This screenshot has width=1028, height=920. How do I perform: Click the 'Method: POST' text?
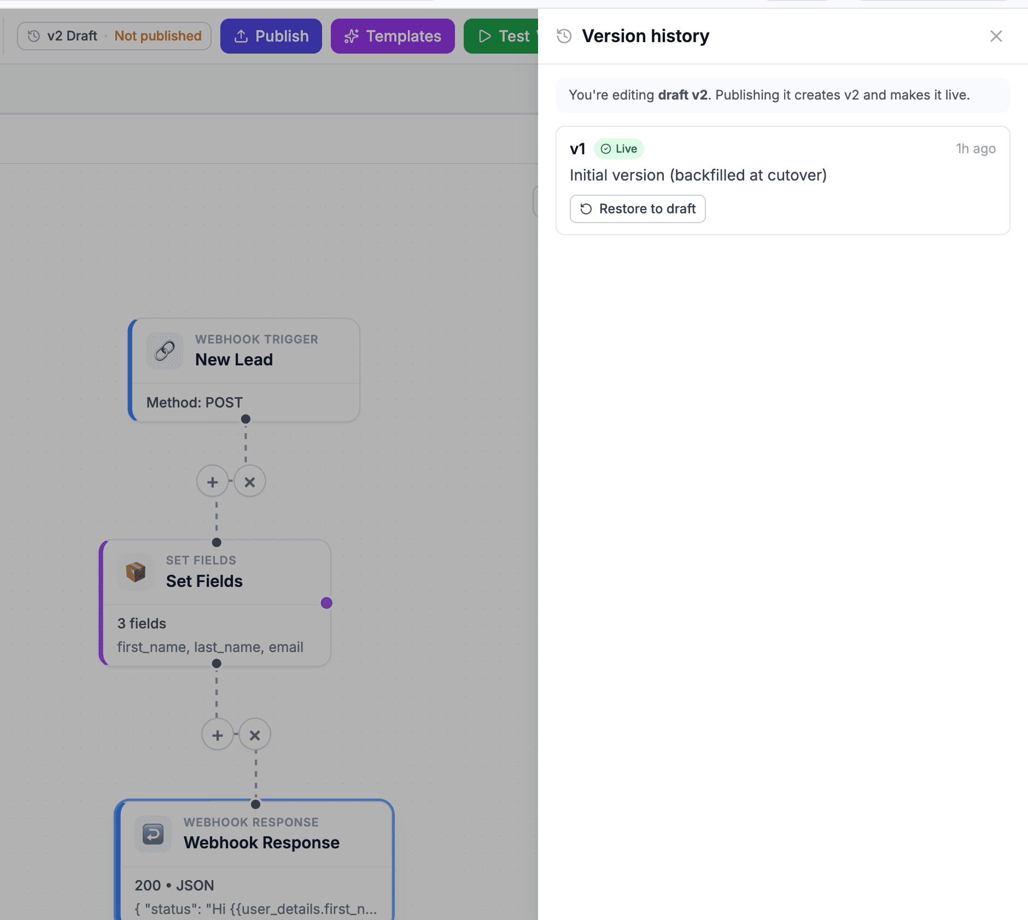tap(195, 403)
